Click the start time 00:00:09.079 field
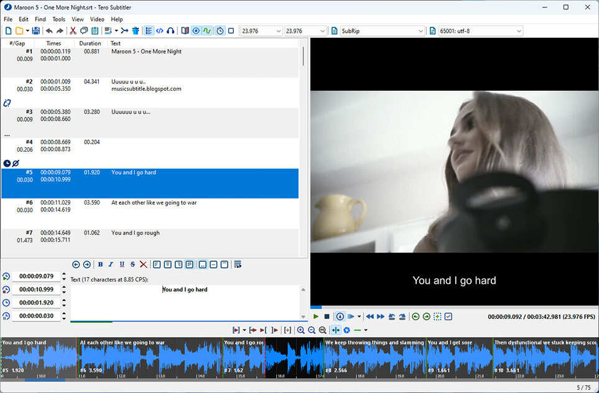The image size is (599, 393). click(36, 276)
